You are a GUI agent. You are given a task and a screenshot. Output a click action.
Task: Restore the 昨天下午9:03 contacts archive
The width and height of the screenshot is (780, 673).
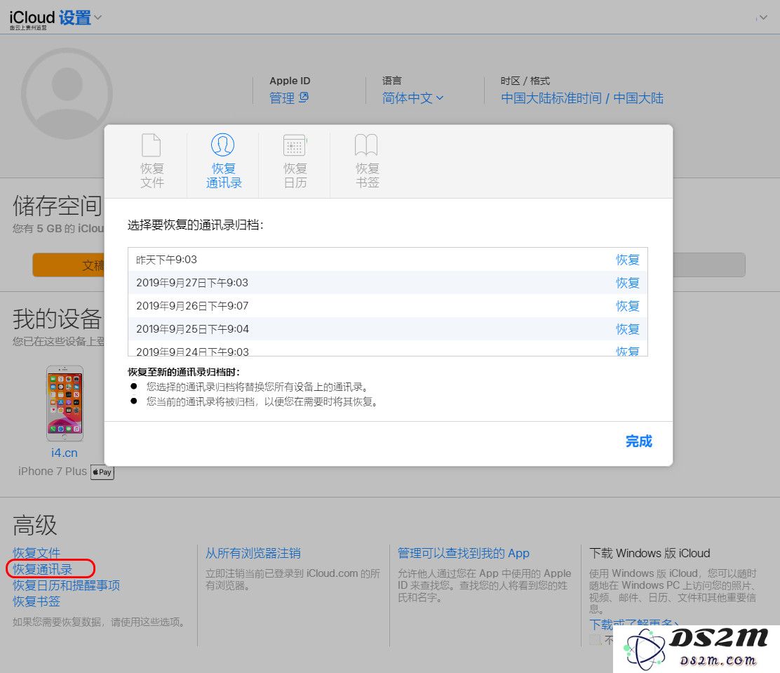(627, 260)
